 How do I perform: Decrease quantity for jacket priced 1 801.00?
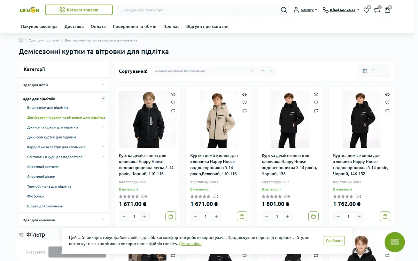[x=267, y=216]
